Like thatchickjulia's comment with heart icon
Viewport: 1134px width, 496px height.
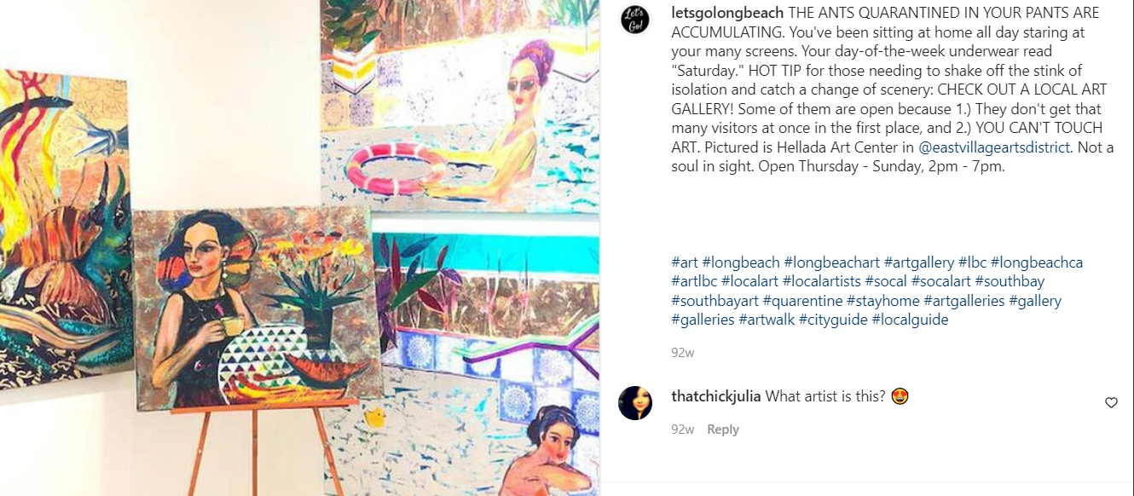tap(1111, 403)
